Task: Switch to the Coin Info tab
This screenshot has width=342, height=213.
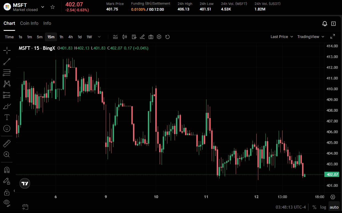Action: click(x=29, y=23)
